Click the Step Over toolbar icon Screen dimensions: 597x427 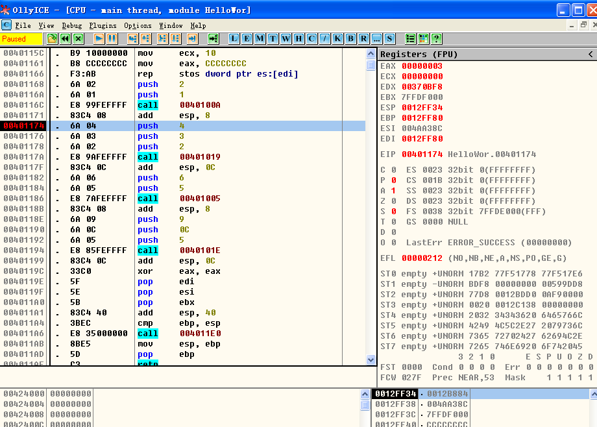pyautogui.click(x=146, y=38)
